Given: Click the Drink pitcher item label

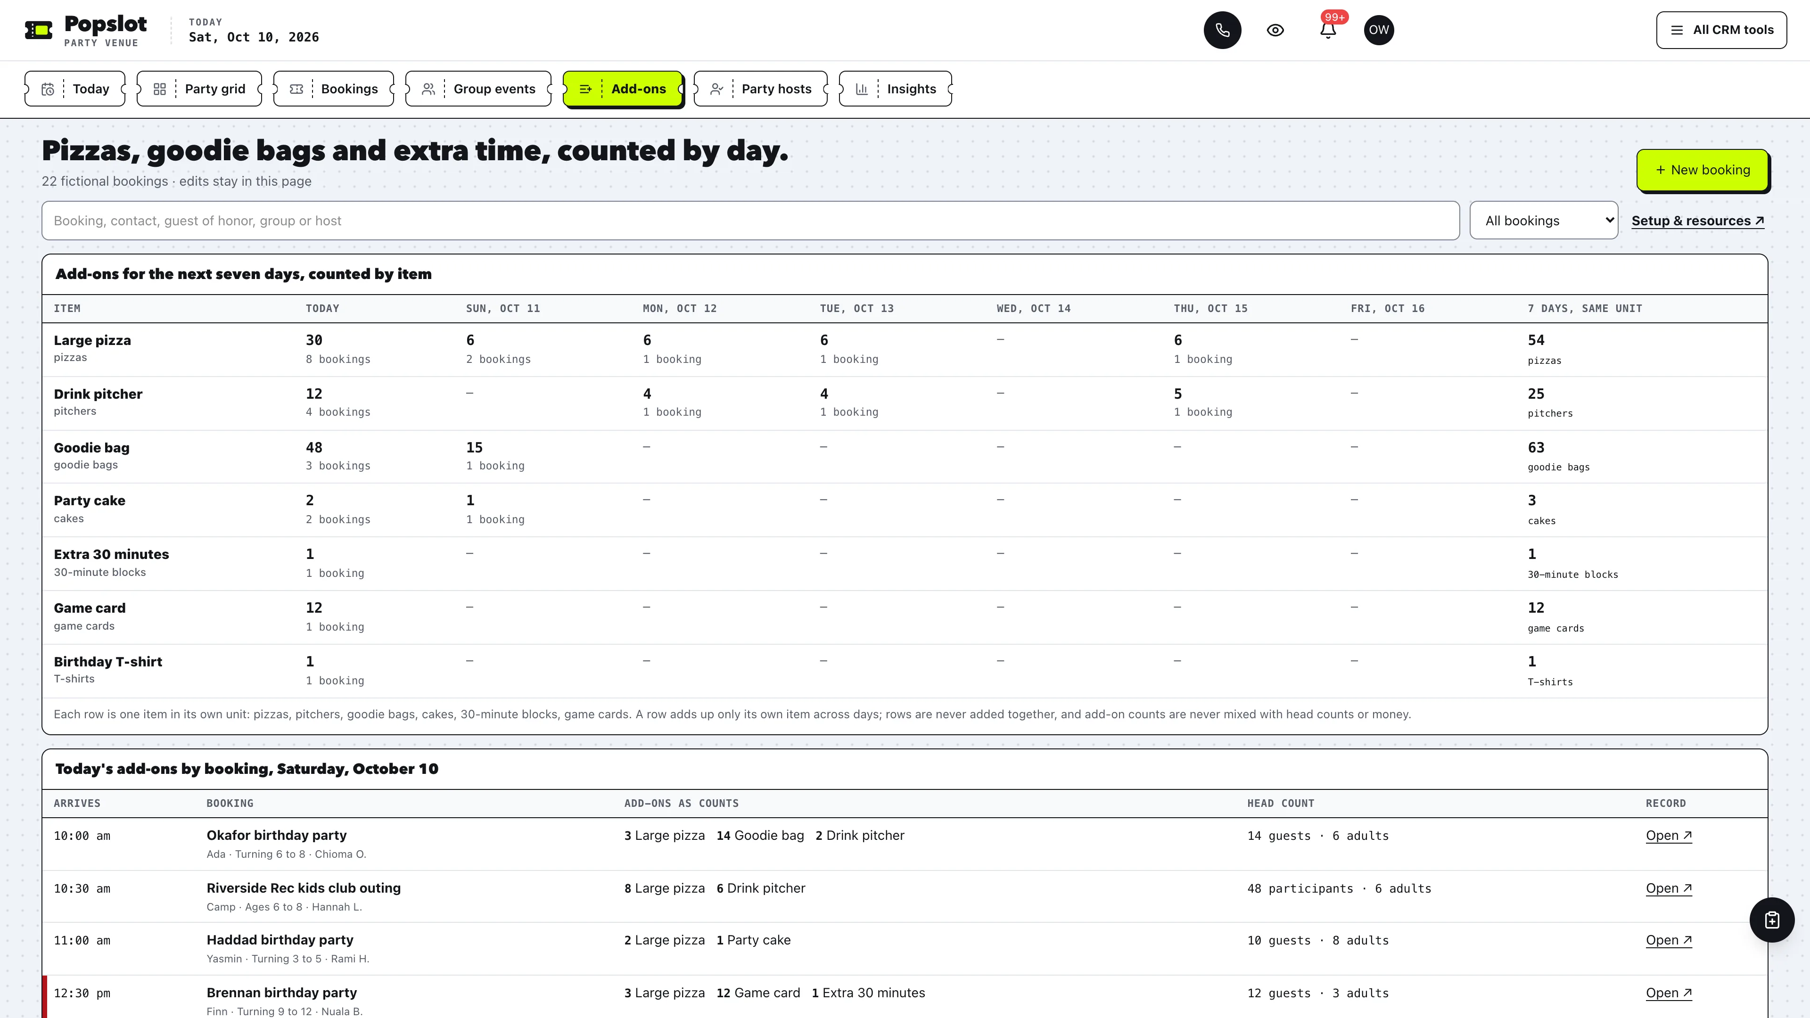Looking at the screenshot, I should coord(98,394).
